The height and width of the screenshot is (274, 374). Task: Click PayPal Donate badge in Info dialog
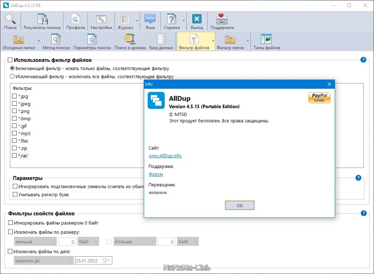click(x=319, y=98)
